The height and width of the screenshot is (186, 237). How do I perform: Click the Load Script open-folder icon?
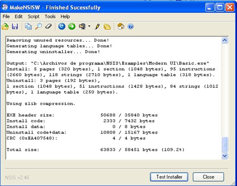5,27
